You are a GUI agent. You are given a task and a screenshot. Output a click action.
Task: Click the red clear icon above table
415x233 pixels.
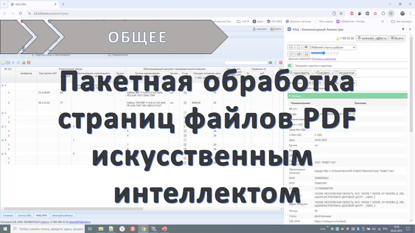[281, 63]
